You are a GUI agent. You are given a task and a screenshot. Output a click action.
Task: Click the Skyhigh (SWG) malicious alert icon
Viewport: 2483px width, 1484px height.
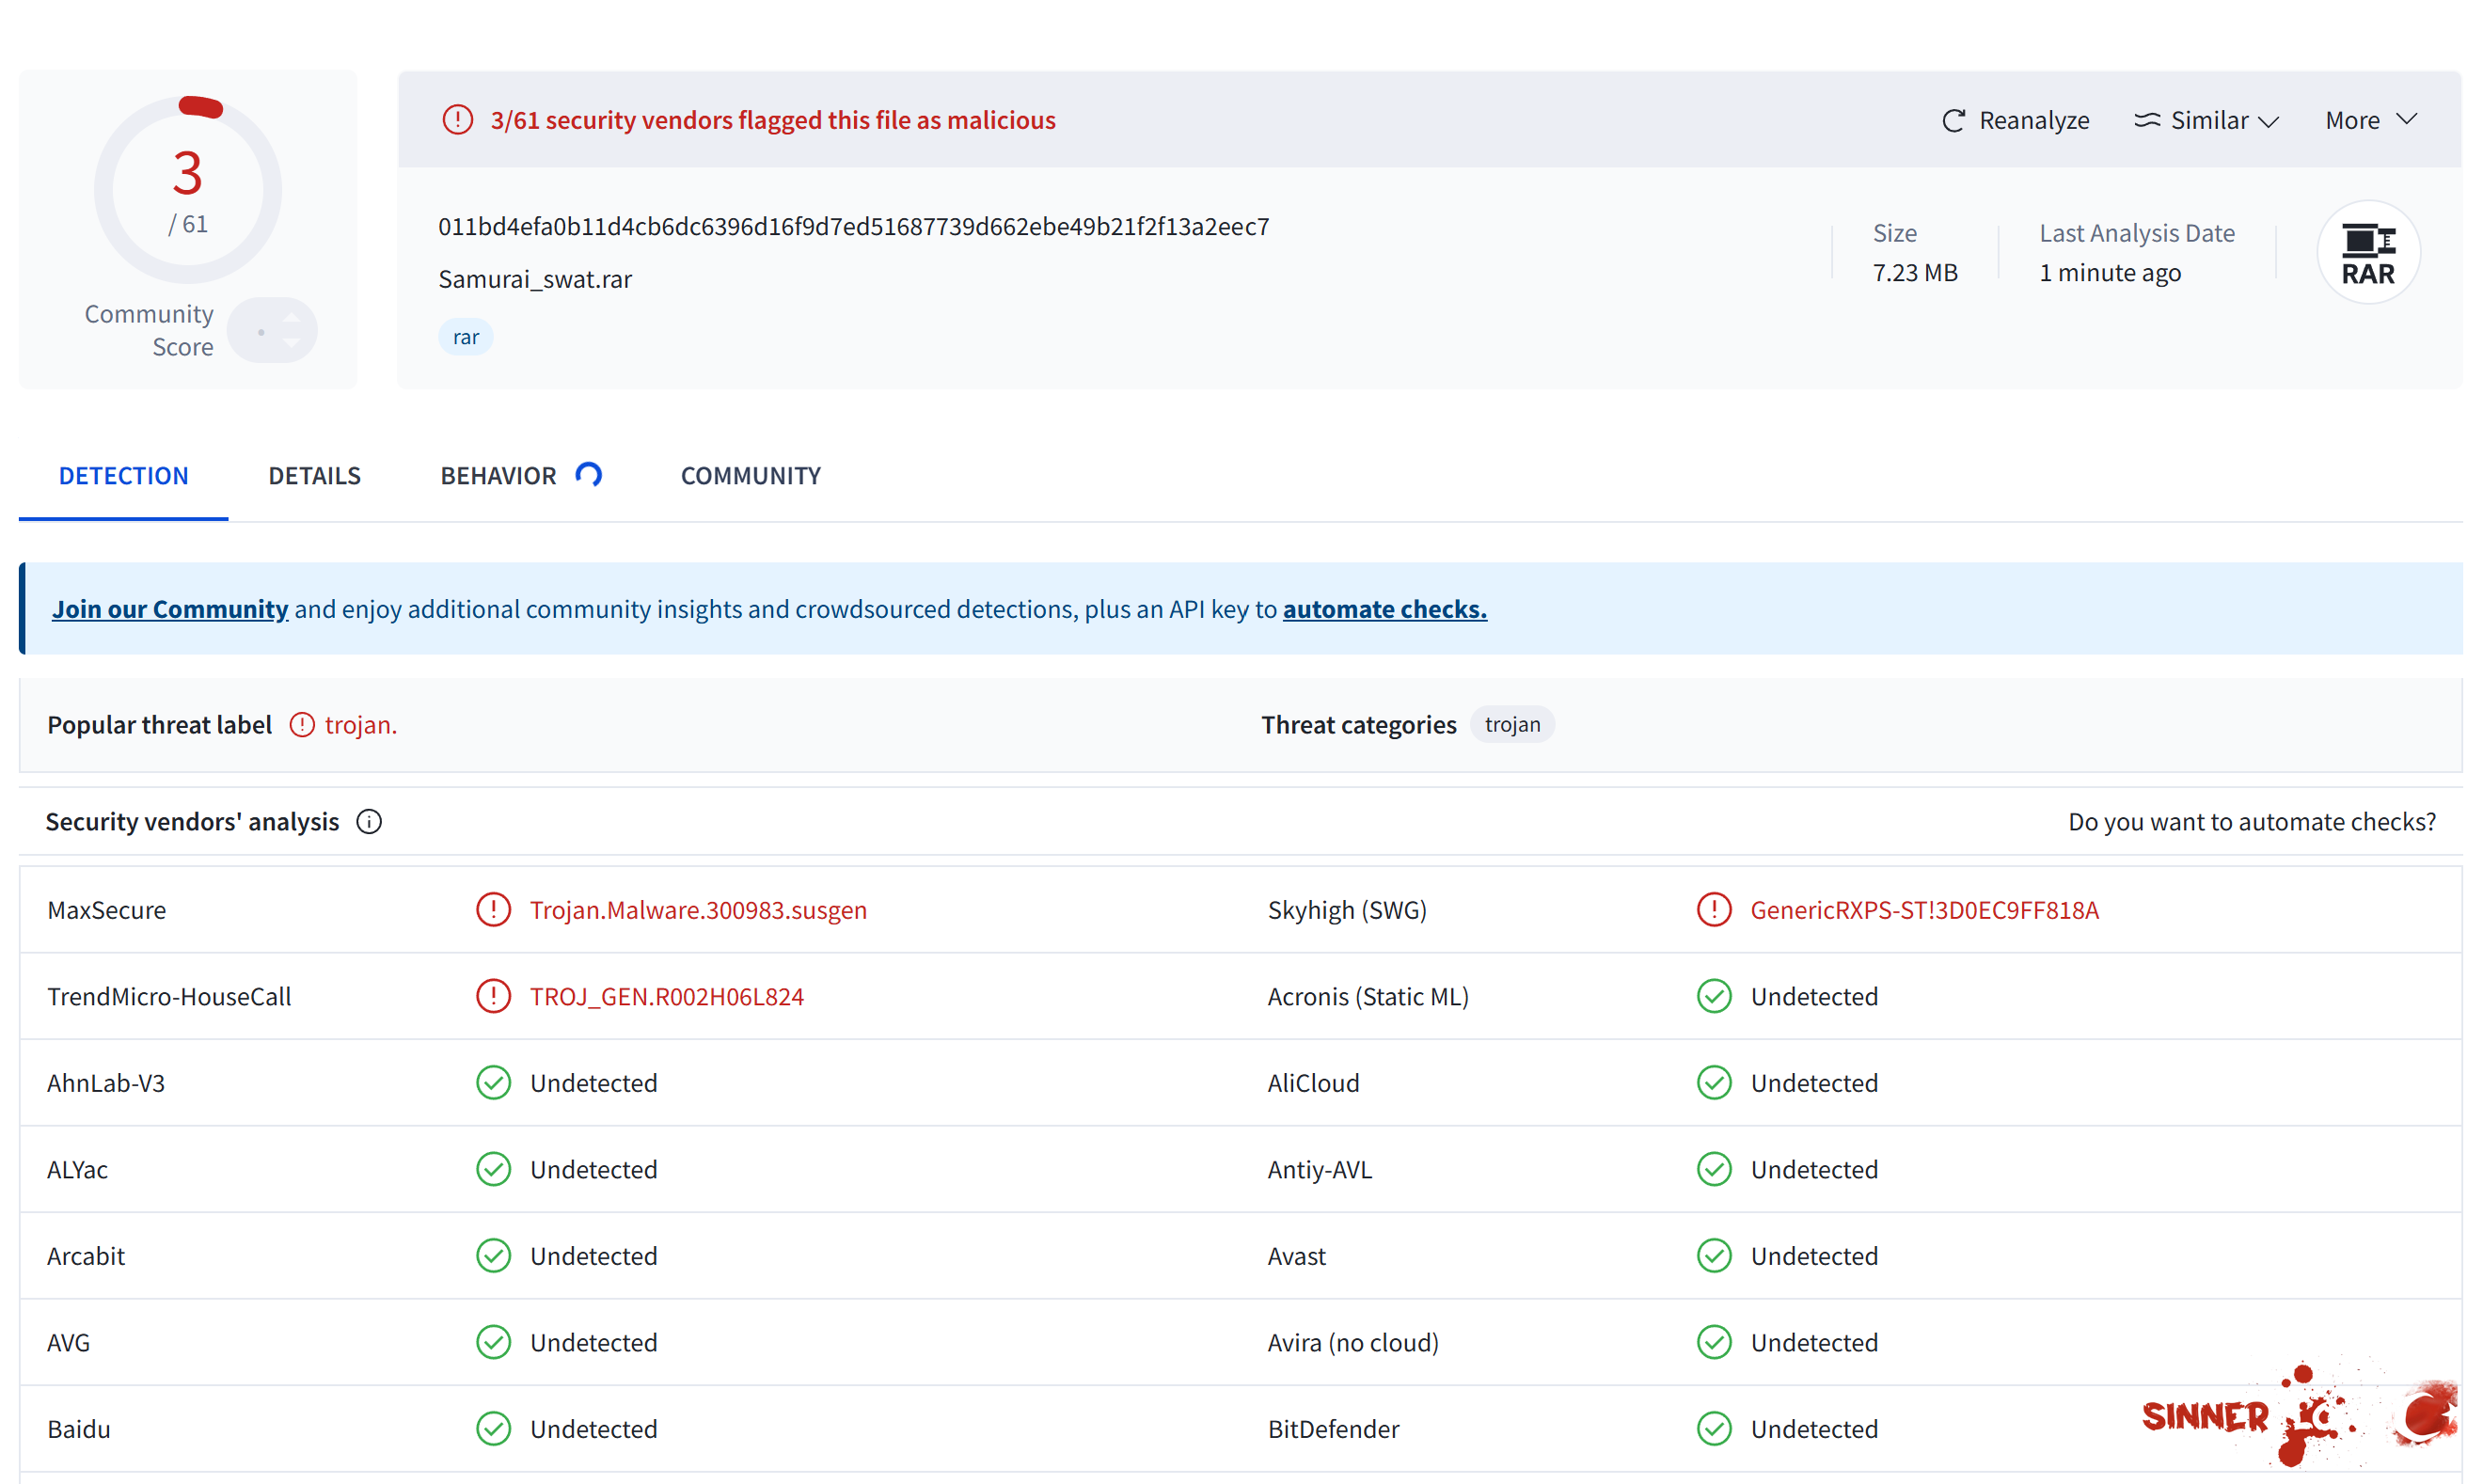pyautogui.click(x=1713, y=909)
